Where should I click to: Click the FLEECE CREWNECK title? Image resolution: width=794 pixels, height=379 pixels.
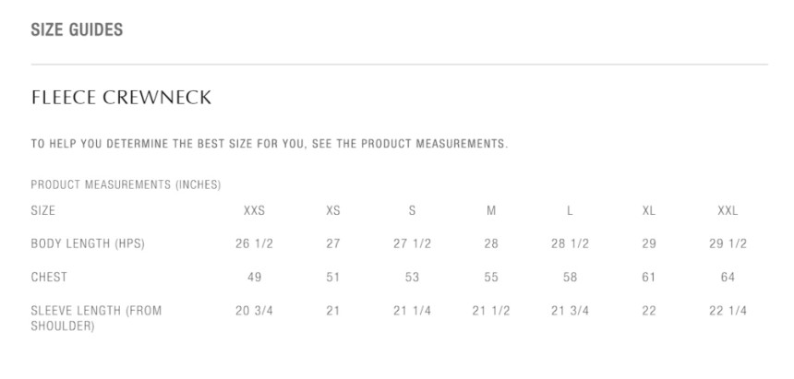[x=121, y=98]
